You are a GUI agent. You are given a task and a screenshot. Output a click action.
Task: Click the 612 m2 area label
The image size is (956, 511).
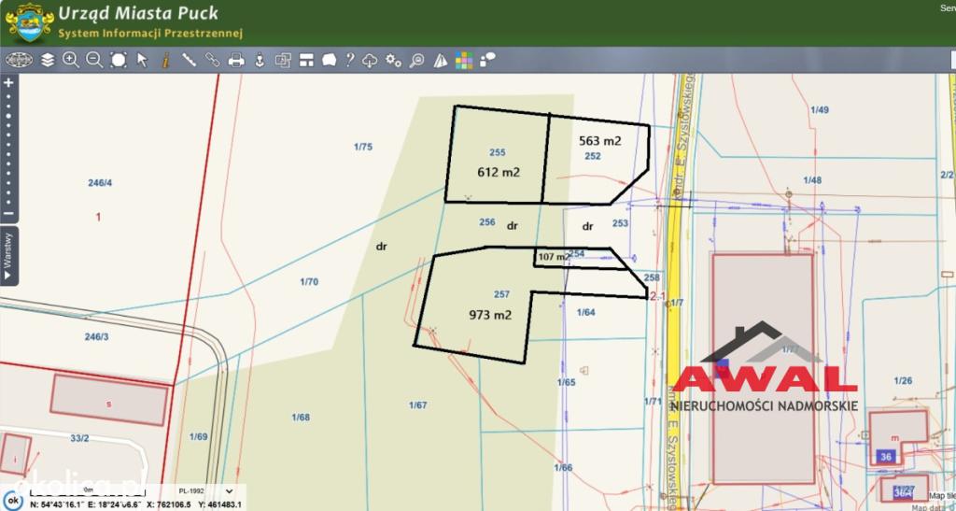(x=499, y=173)
